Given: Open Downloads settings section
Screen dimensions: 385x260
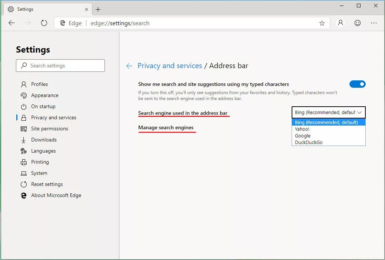Looking at the screenshot, I should point(44,140).
